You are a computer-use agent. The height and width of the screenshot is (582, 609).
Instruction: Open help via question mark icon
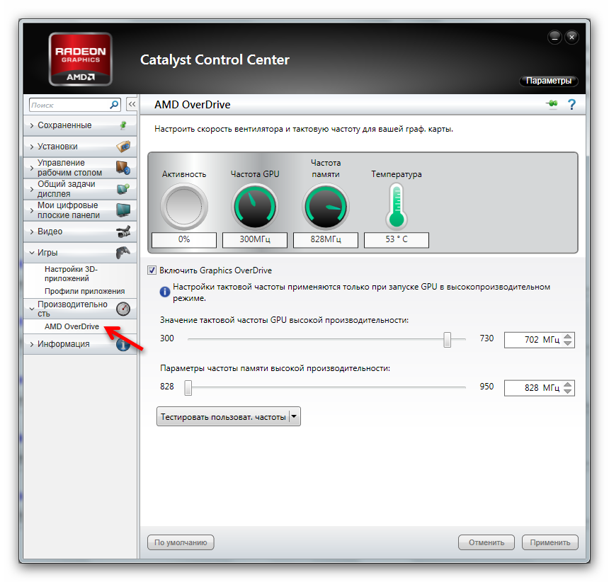point(571,105)
